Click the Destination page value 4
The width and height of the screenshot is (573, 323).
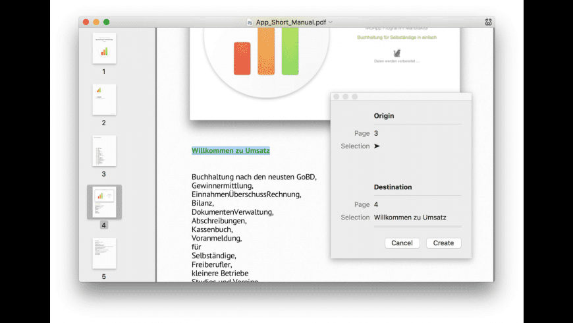[376, 204]
